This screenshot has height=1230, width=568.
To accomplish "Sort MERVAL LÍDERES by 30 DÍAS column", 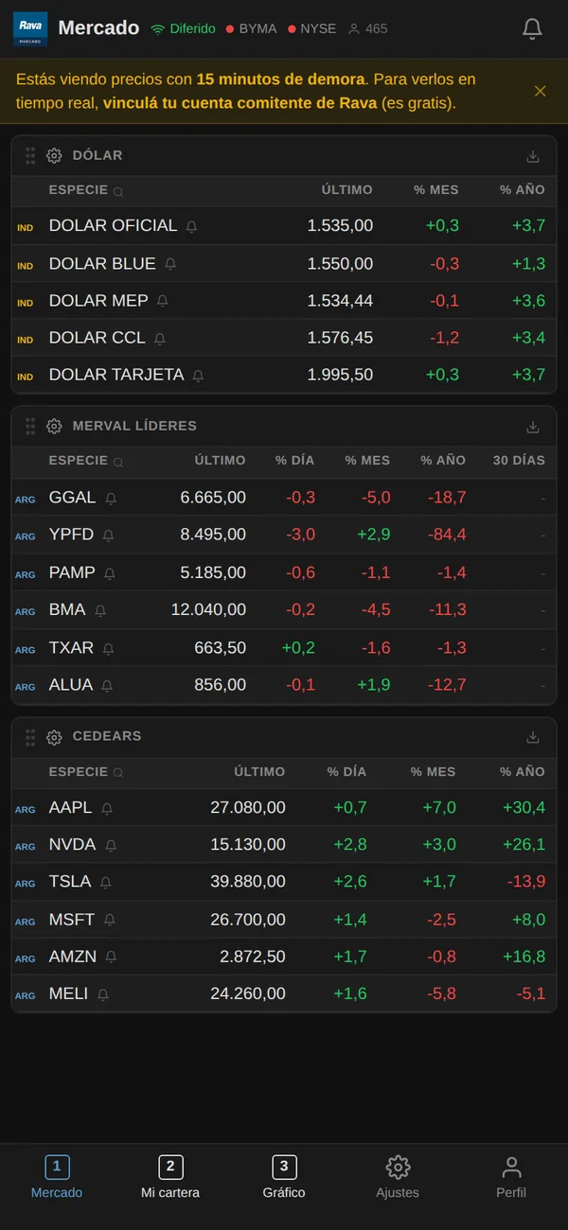I will tap(519, 461).
